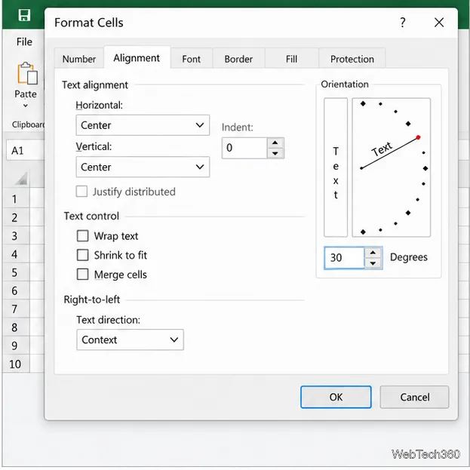Click the Cancel button
470x470 pixels.
point(414,397)
